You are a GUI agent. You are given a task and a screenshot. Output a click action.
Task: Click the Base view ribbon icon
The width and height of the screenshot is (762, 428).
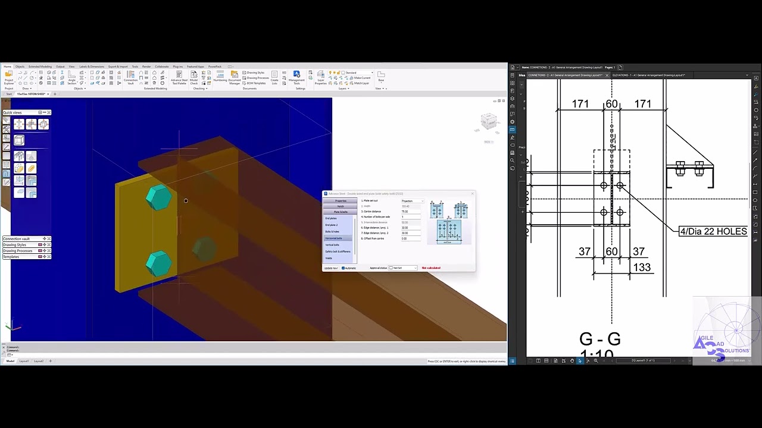[x=381, y=76]
